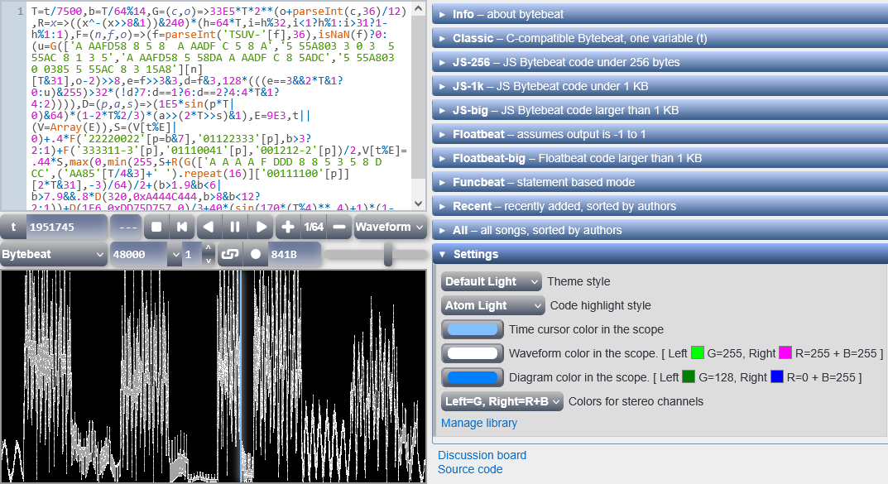The height and width of the screenshot is (484, 888).
Task: Open the Bytebeat playback mode dropdown
Action: tap(54, 255)
